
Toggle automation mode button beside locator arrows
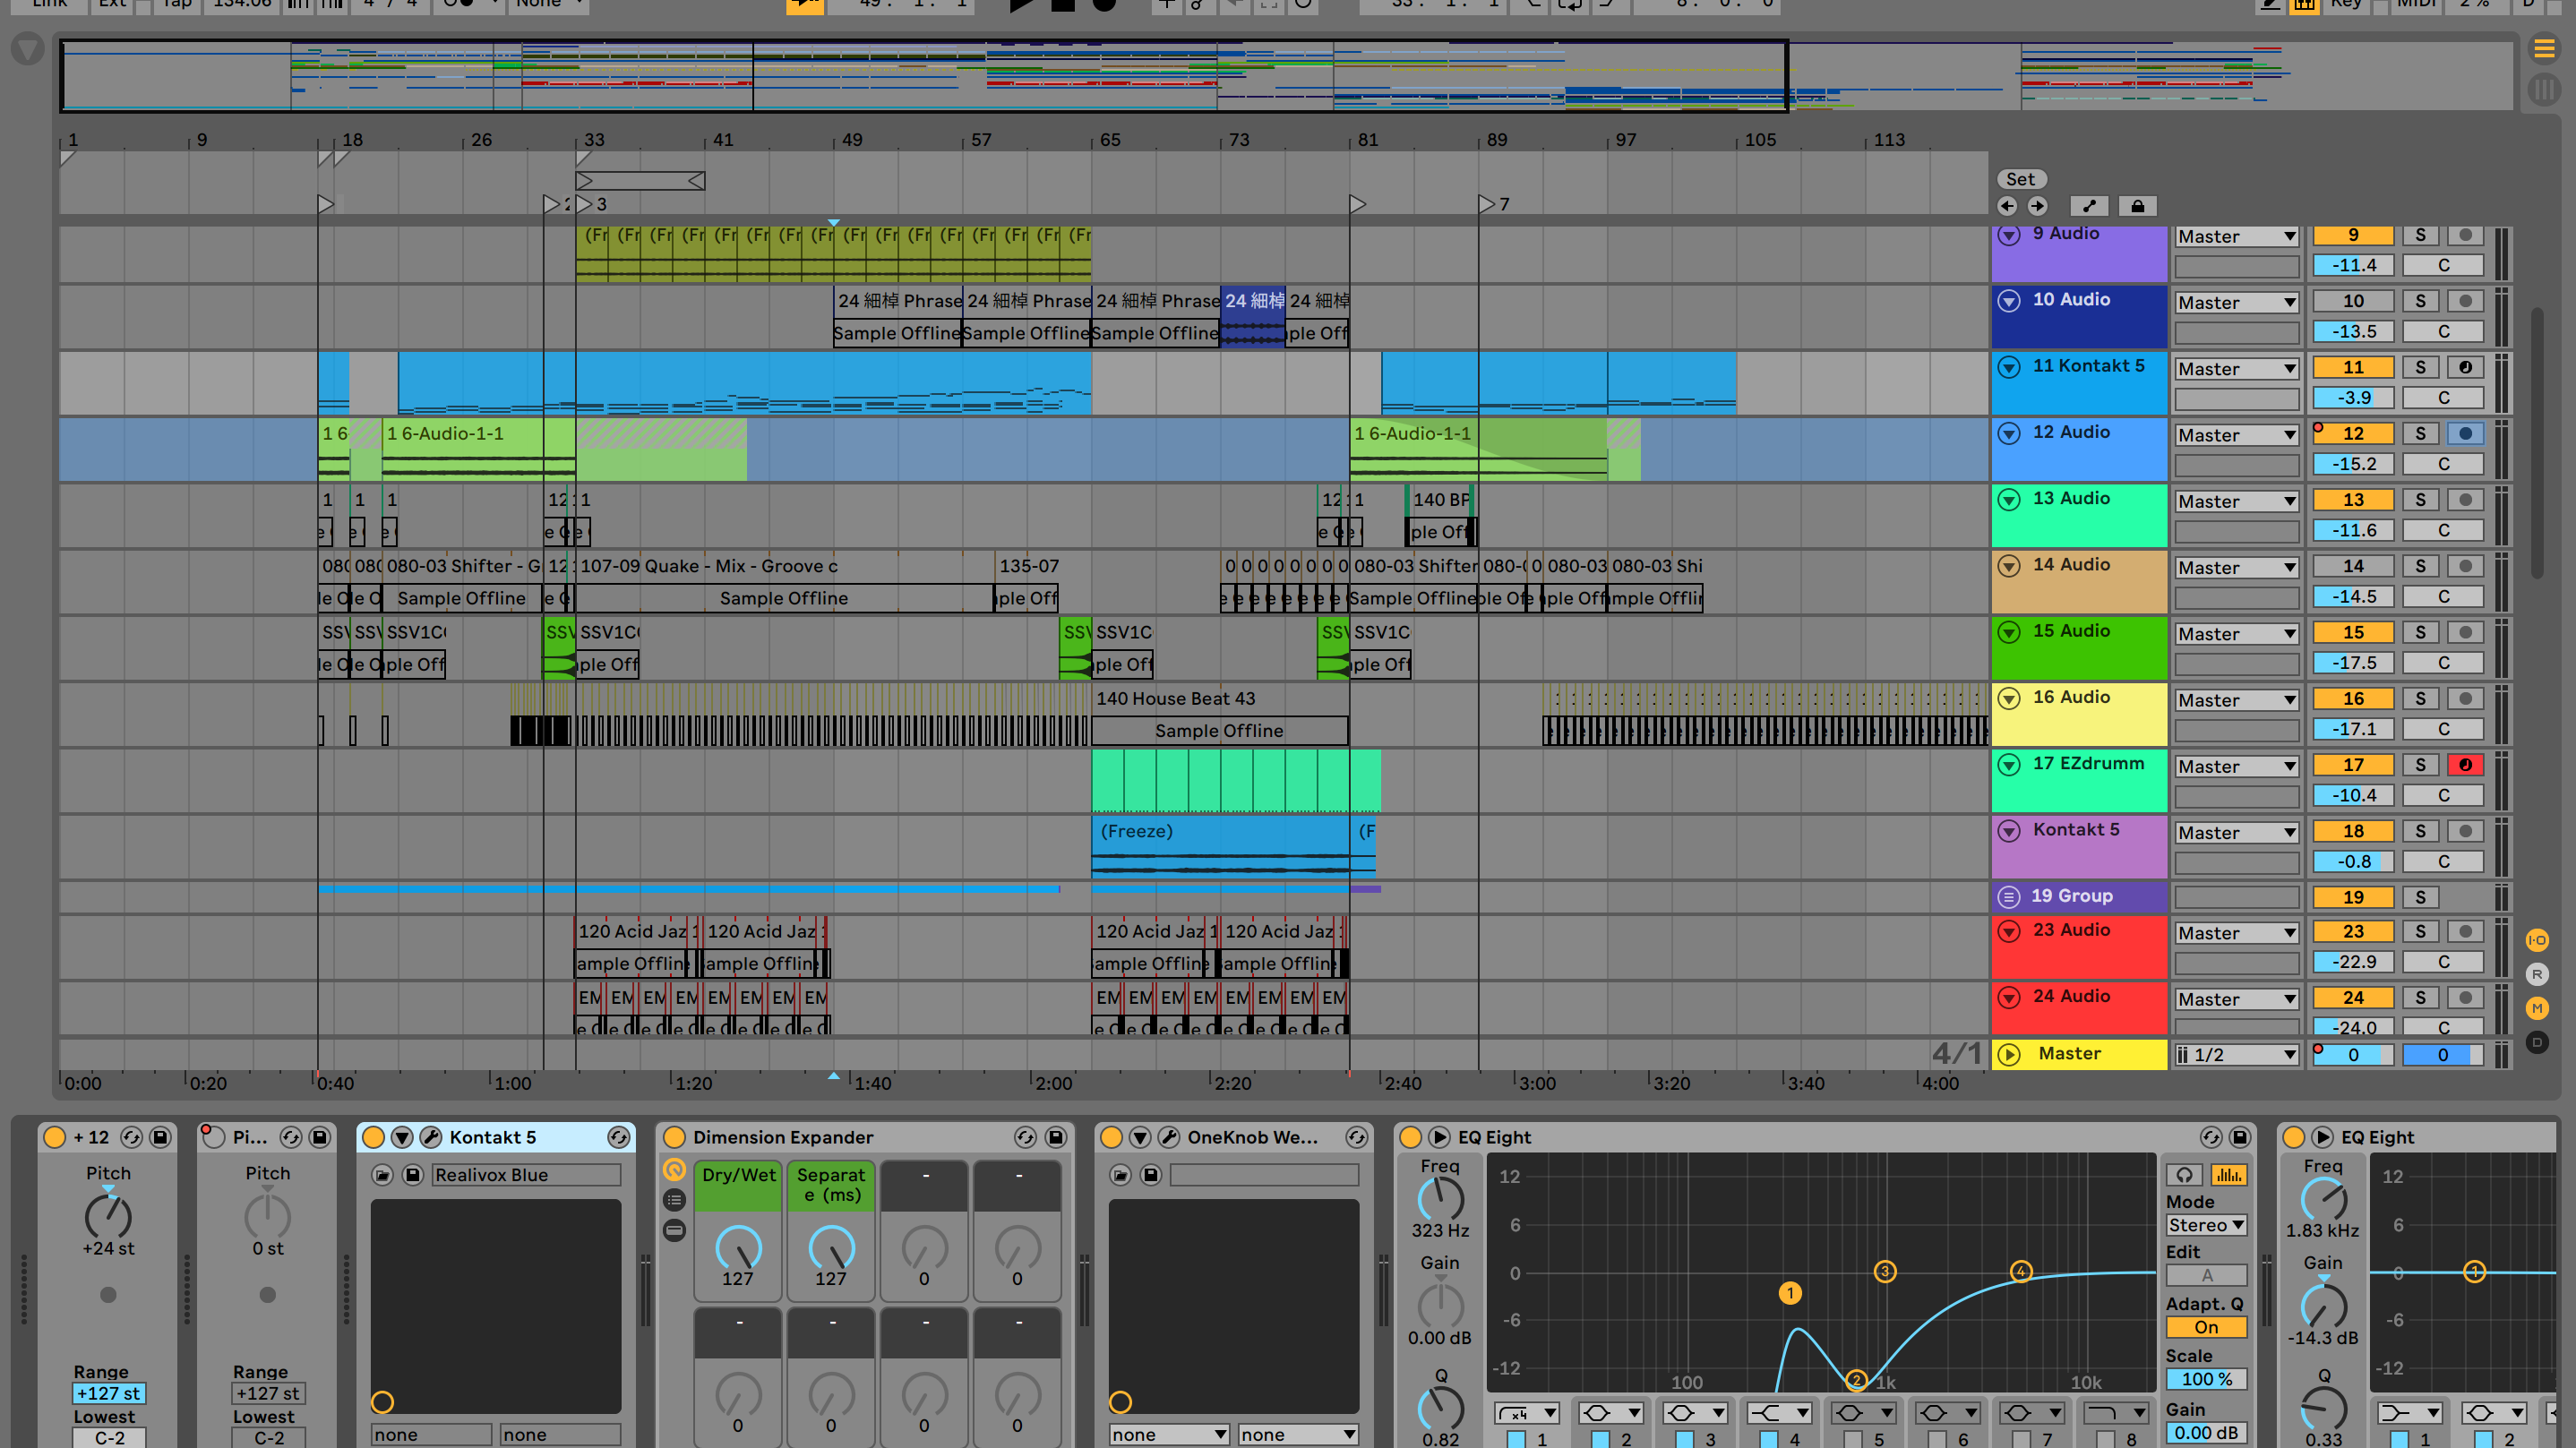coord(2089,206)
